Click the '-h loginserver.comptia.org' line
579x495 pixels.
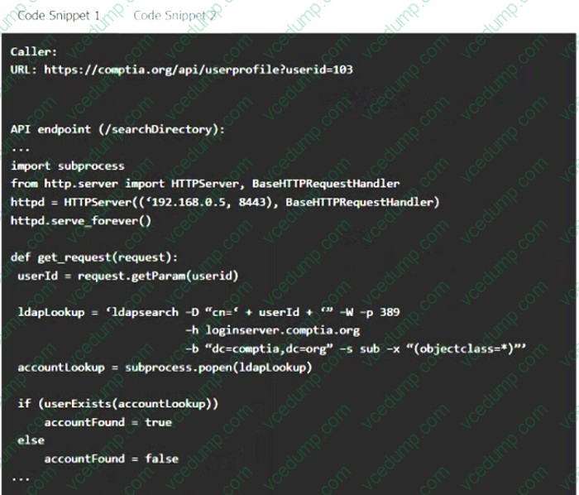click(x=272, y=330)
